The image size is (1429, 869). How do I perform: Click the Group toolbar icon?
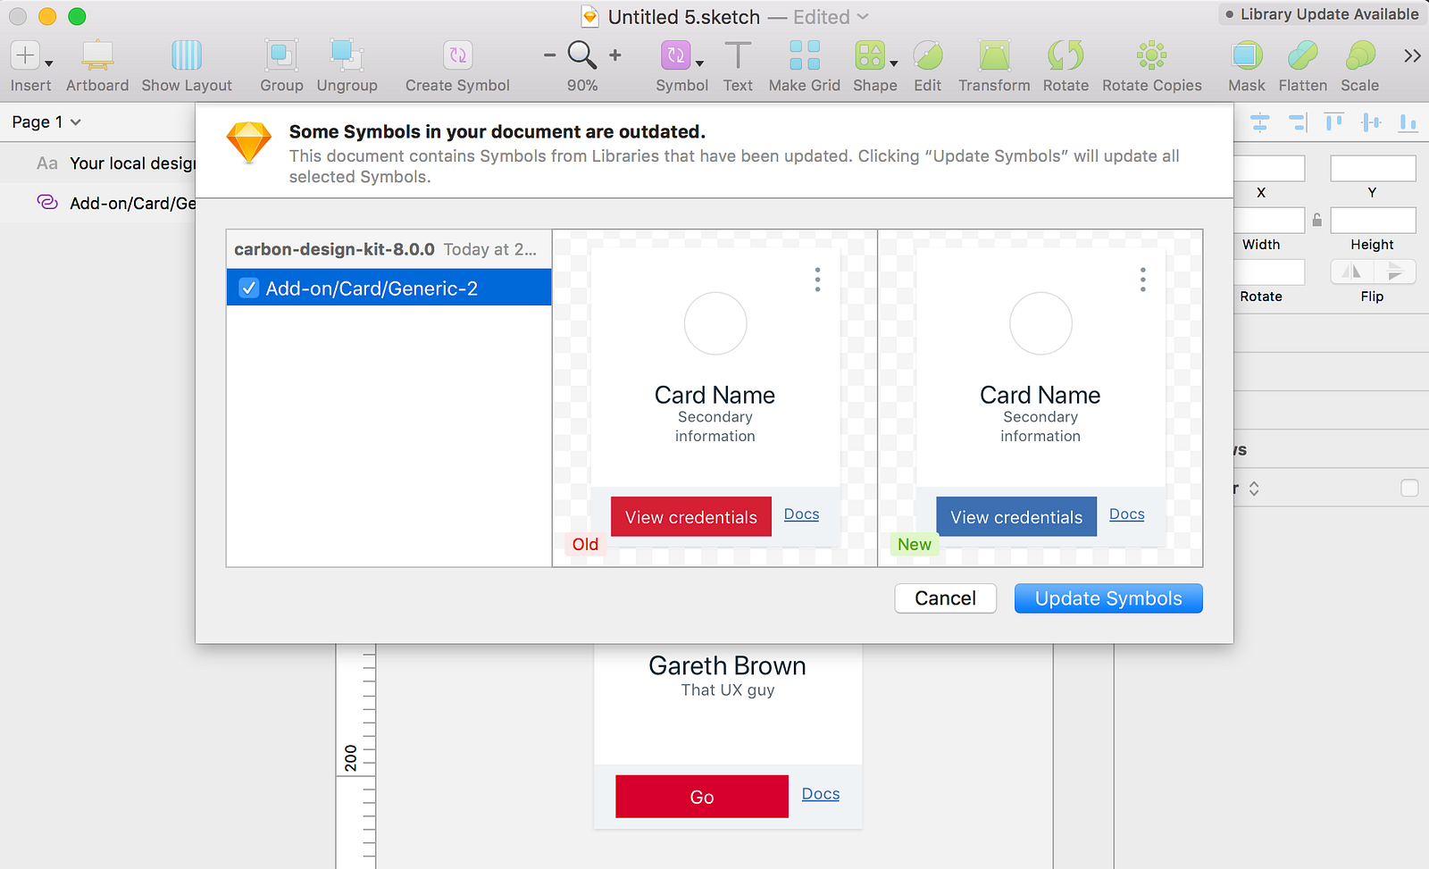281,55
